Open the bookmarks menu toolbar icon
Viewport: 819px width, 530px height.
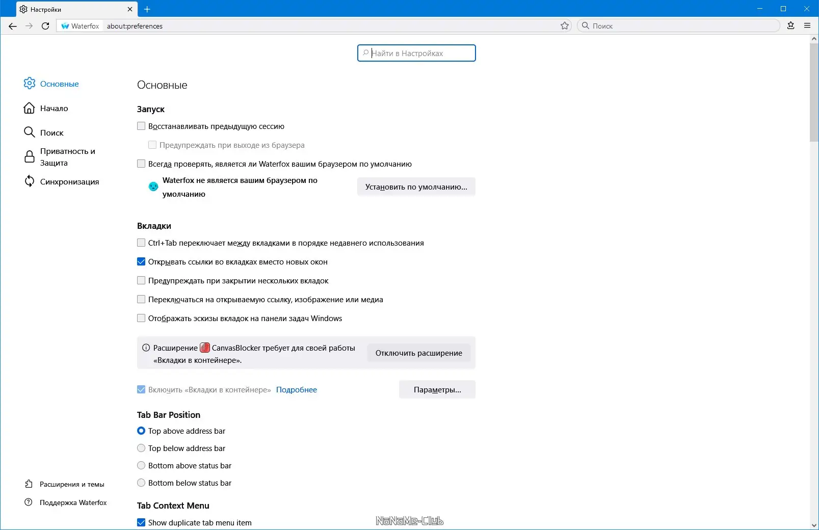[x=791, y=25]
